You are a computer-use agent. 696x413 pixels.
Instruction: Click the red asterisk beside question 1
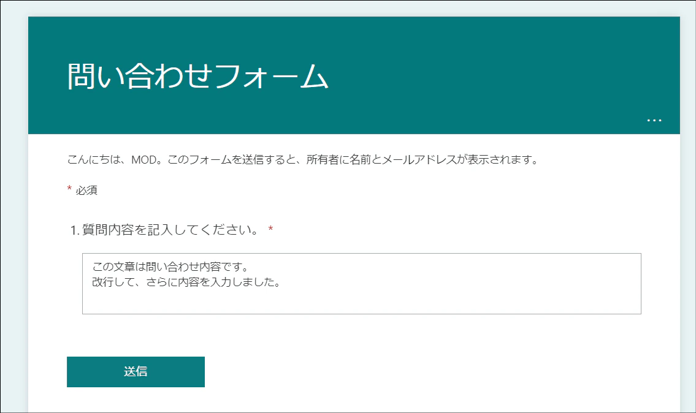[x=270, y=227]
